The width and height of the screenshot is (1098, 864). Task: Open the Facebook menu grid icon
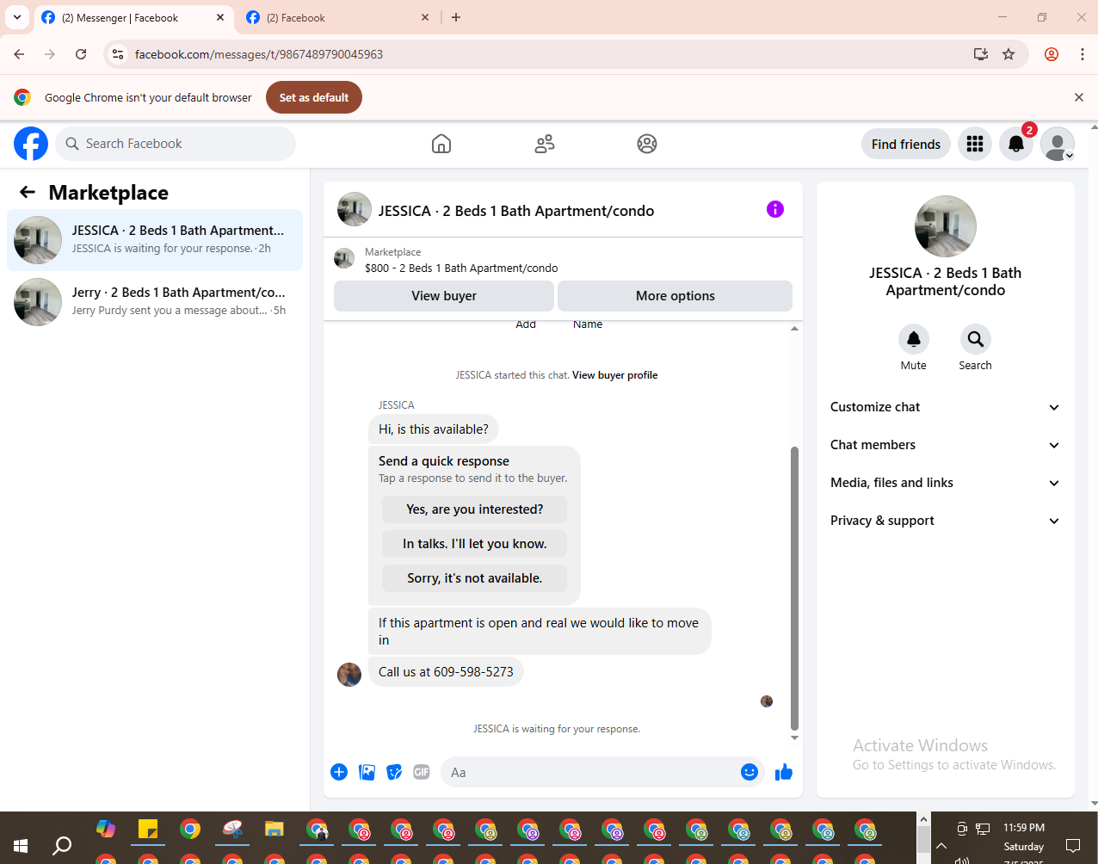[x=975, y=144]
